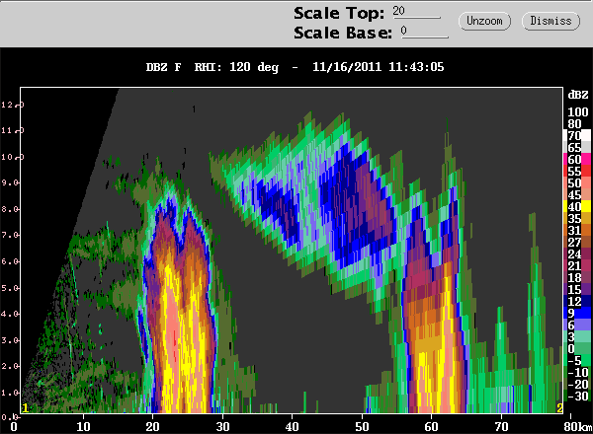The image size is (593, 434).
Task: Click the '10' range axis tick label
Action: point(83,427)
